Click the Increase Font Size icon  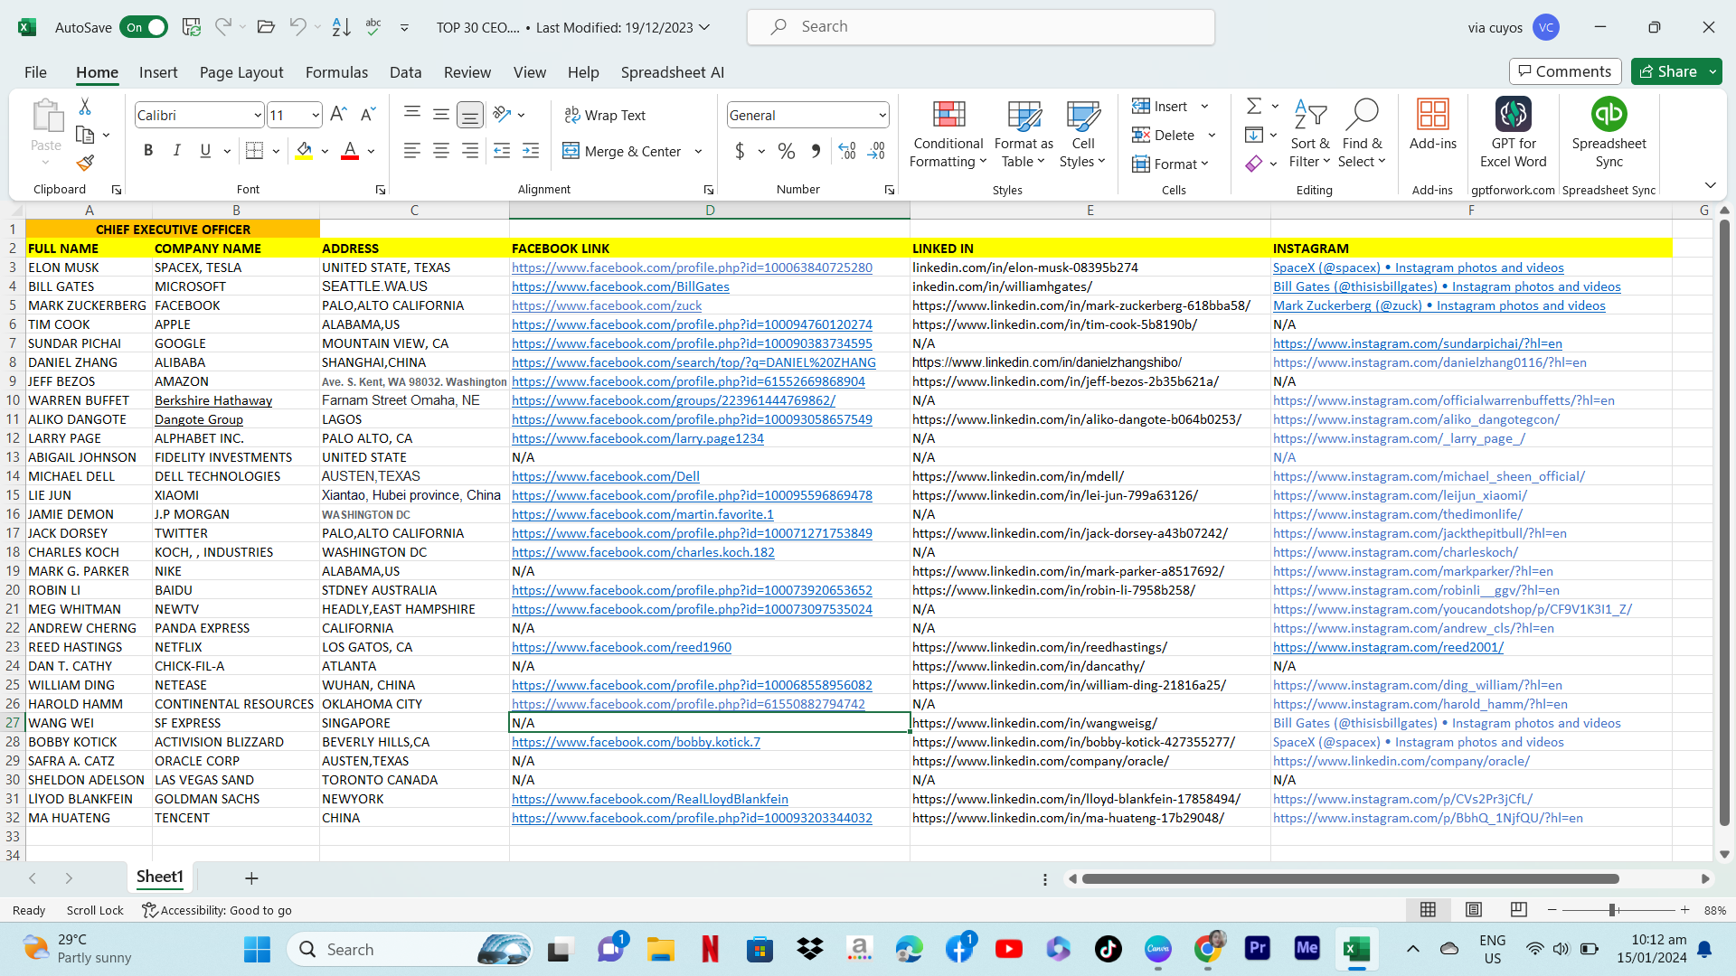(338, 115)
